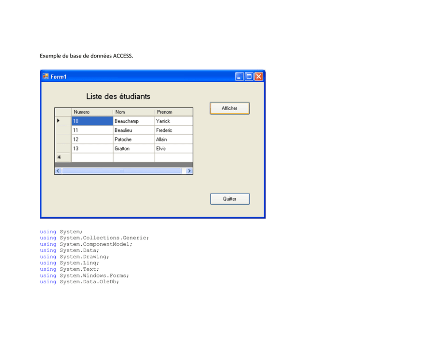The image size is (439, 339).
Task: Click the 'Liste des étudiants' heading label
Action: click(x=118, y=96)
